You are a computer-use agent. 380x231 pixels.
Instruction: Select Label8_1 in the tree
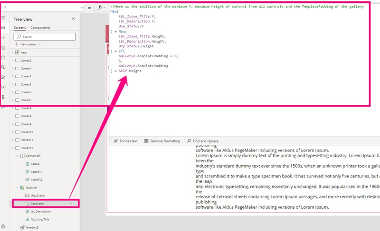pos(37,171)
